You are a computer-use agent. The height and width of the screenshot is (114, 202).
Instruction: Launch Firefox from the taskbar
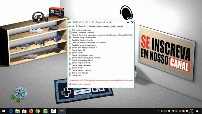click(31, 111)
